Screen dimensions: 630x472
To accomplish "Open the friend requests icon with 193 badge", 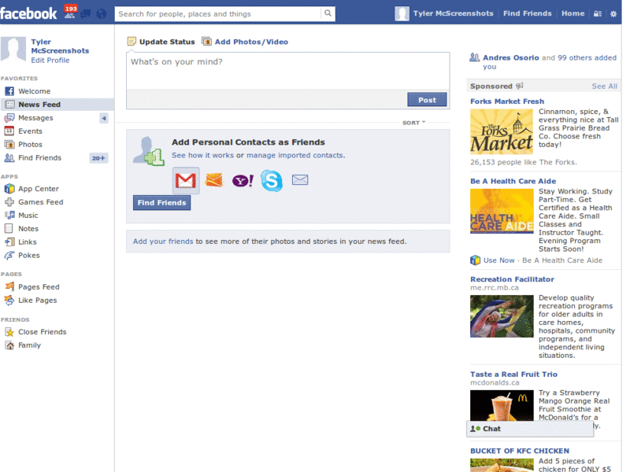I will 70,12.
